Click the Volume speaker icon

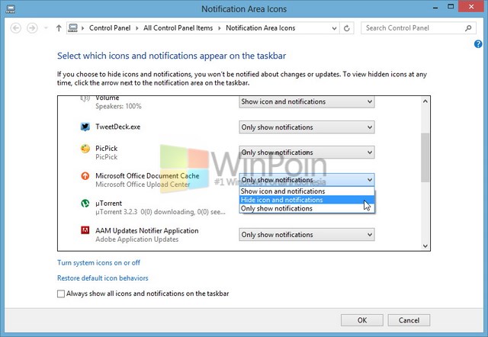point(85,98)
